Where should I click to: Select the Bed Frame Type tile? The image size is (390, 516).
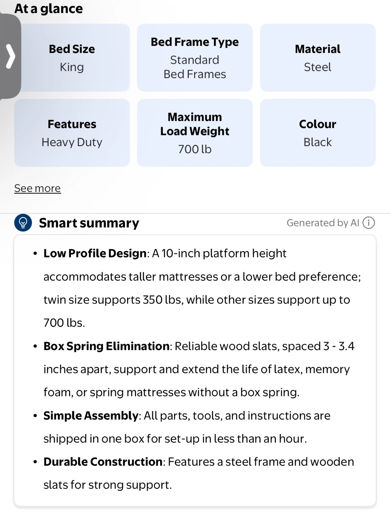[195, 58]
